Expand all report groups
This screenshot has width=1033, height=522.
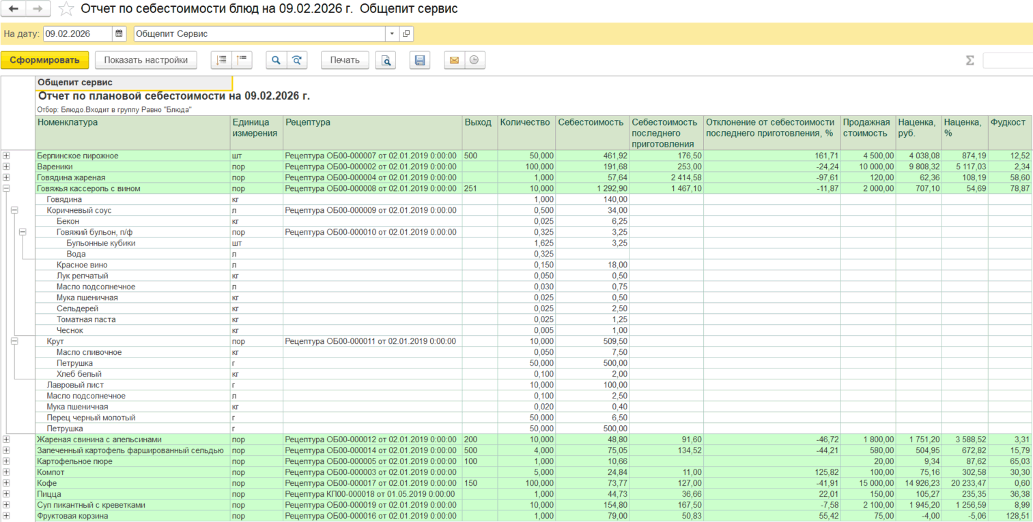(x=221, y=60)
